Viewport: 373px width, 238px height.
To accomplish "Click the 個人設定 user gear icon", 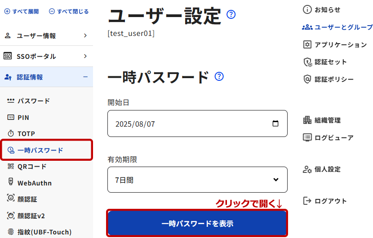I will (x=307, y=169).
